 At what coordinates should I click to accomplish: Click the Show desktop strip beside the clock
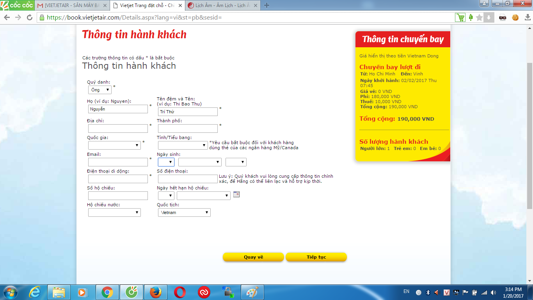click(x=530, y=292)
